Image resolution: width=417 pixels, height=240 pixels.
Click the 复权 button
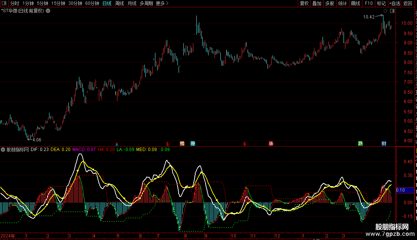click(x=304, y=3)
